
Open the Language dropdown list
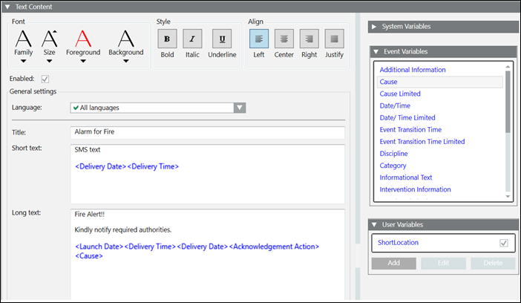(x=239, y=108)
